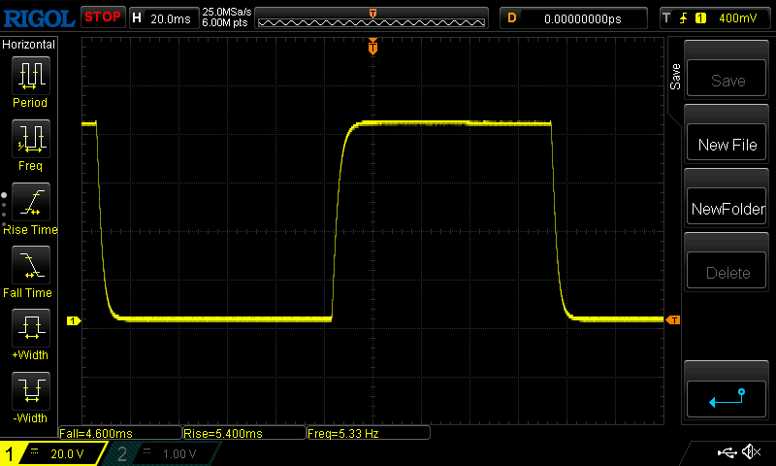Click the vertical Save menu tab
776x466 pixels.
675,77
